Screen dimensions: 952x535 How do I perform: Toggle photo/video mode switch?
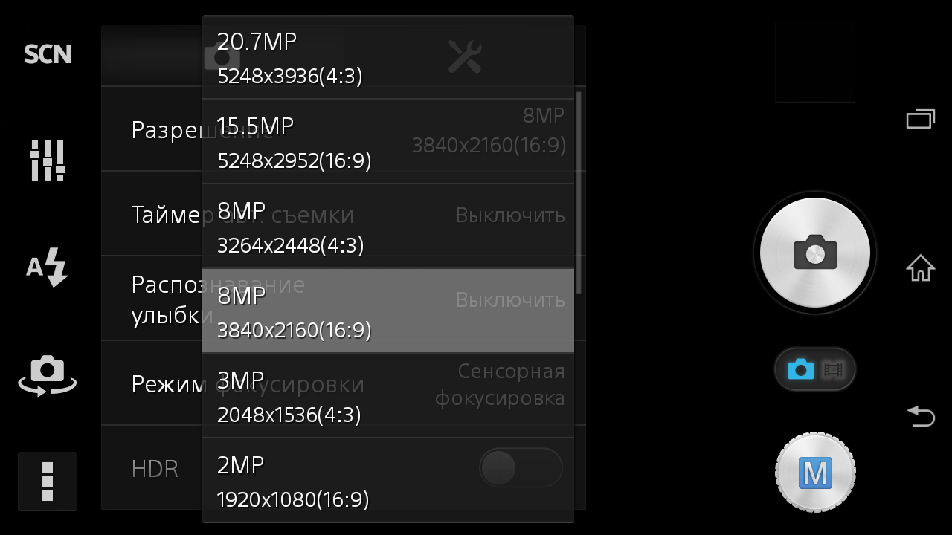(x=815, y=369)
